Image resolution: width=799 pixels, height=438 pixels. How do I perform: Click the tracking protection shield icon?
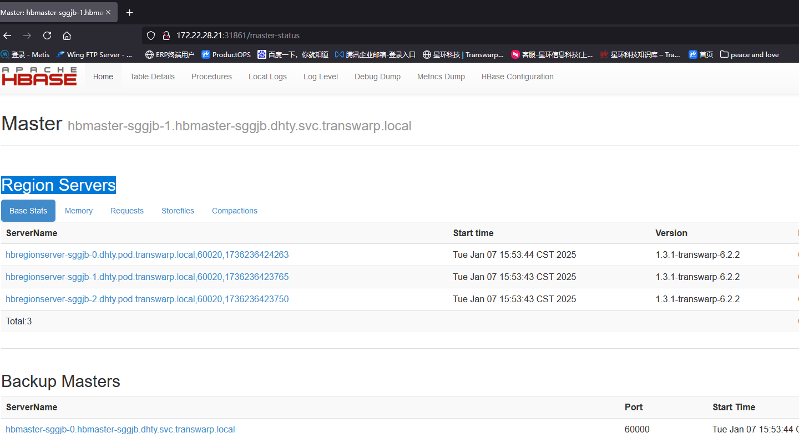click(x=150, y=35)
